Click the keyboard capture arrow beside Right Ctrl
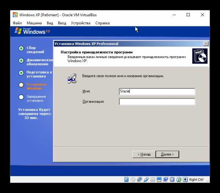Image resolution: width=220 pixels, height=193 pixels. 185,180
